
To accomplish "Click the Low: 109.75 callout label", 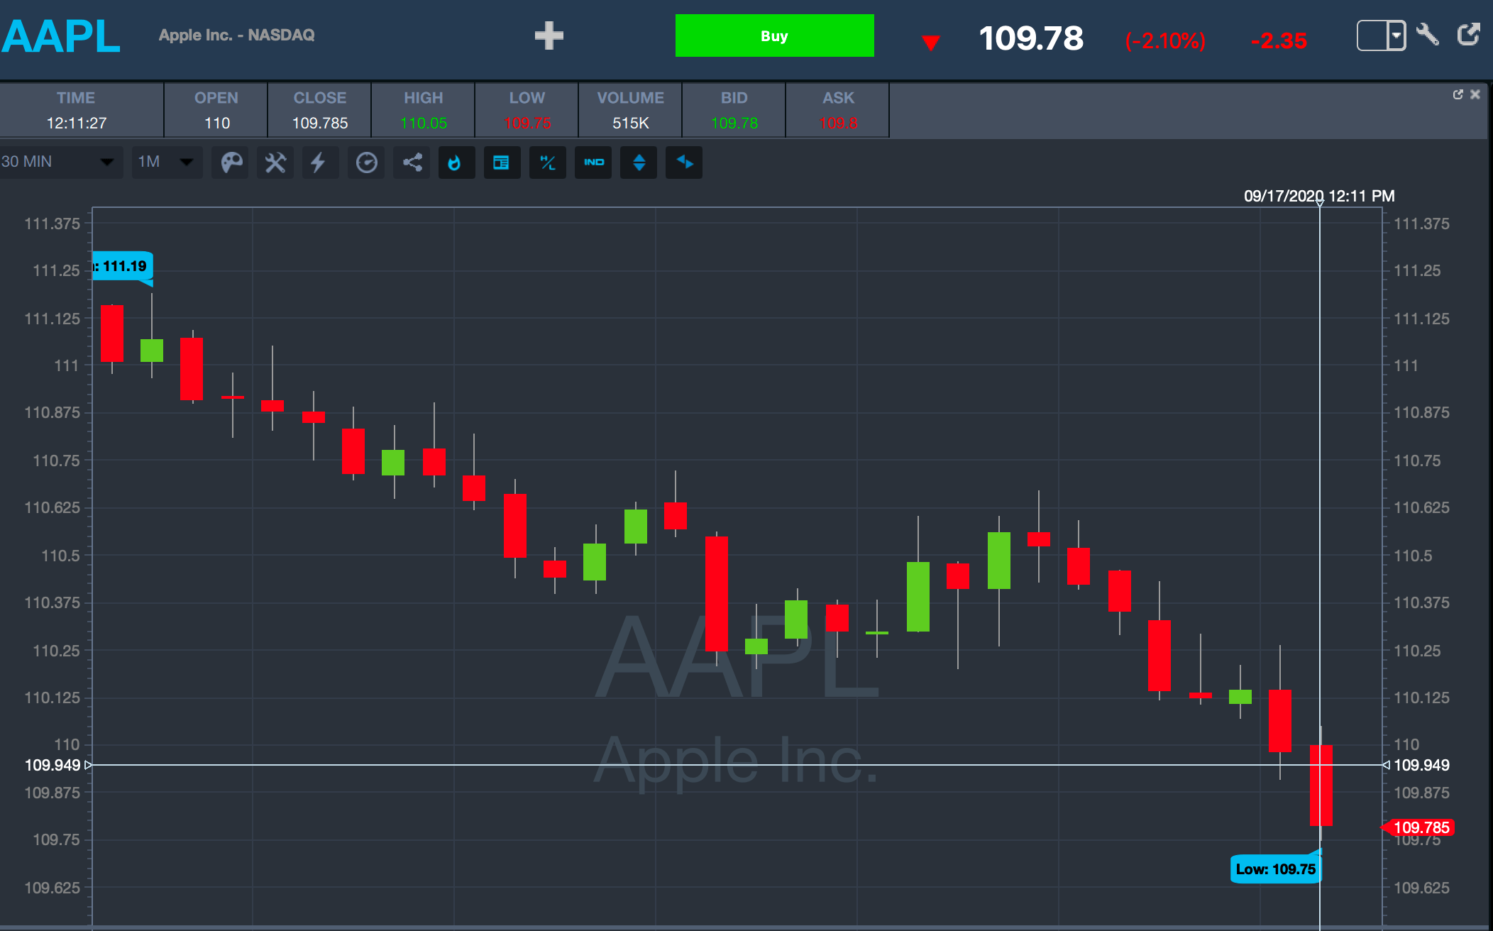I will pos(1275,869).
